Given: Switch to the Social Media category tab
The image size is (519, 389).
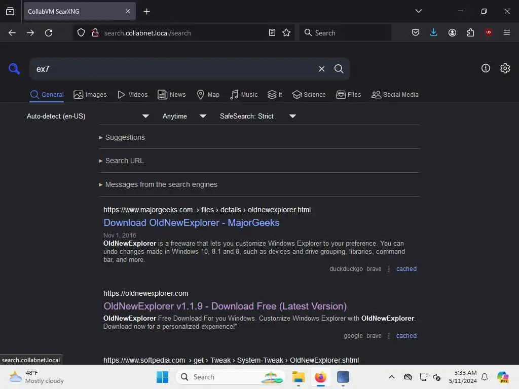Looking at the screenshot, I should click(394, 95).
